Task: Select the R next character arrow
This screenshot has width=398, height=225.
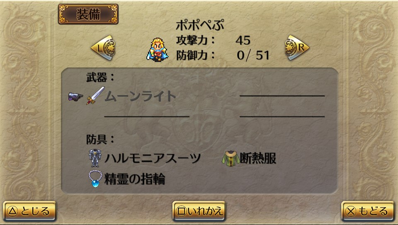Action: (x=297, y=48)
